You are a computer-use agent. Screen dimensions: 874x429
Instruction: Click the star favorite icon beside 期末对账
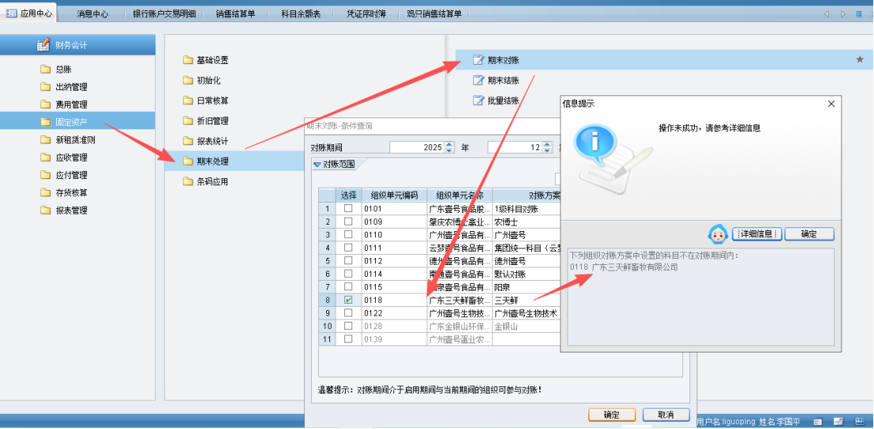(x=860, y=60)
